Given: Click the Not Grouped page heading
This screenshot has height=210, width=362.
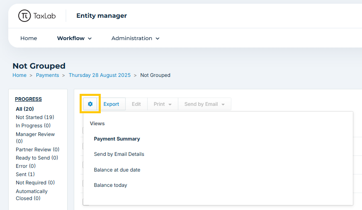Looking at the screenshot, I should (39, 66).
